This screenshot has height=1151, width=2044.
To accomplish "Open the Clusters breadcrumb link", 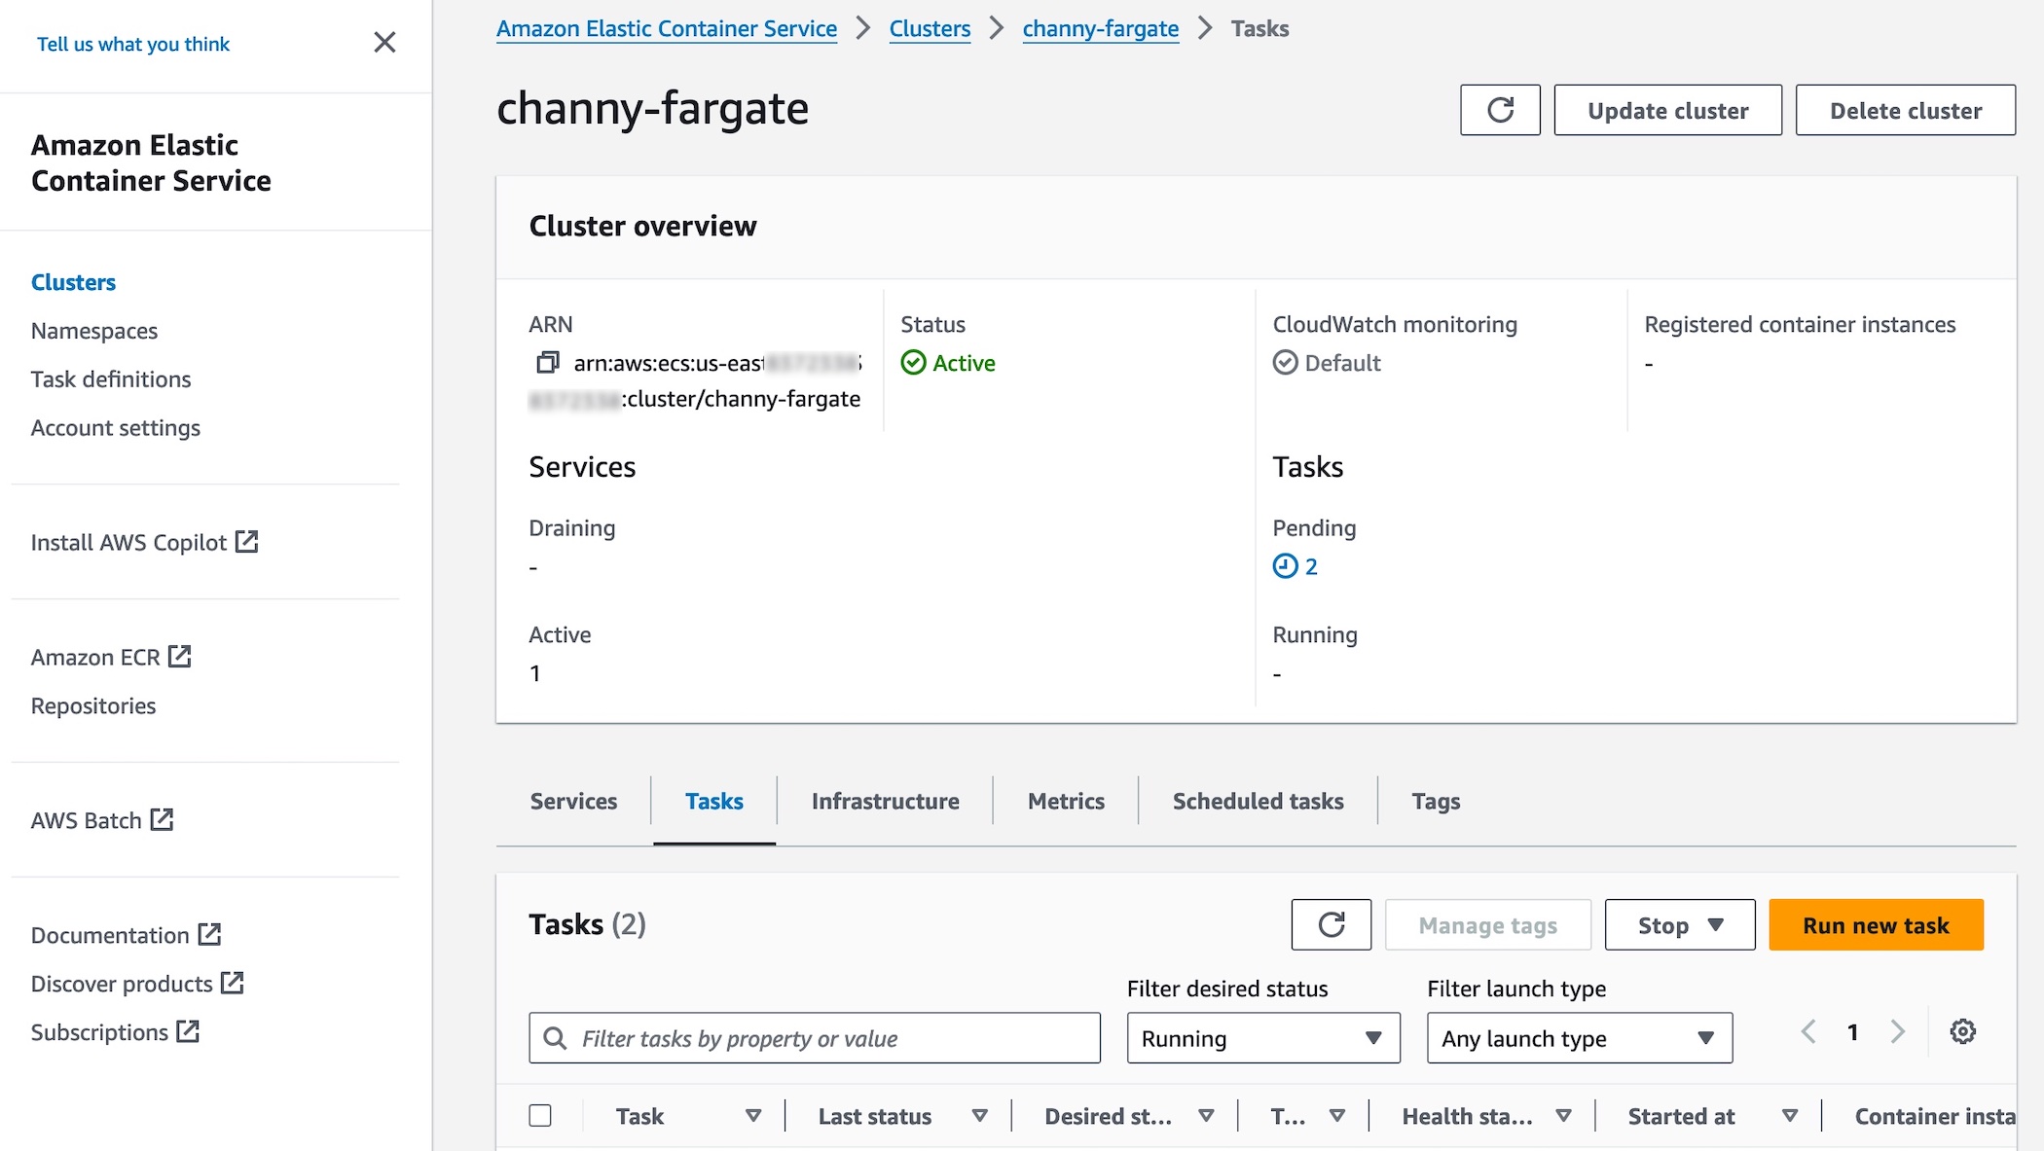I will tap(930, 28).
